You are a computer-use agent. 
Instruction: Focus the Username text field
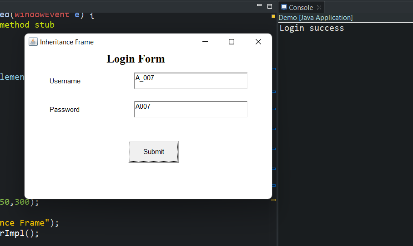tap(191, 81)
